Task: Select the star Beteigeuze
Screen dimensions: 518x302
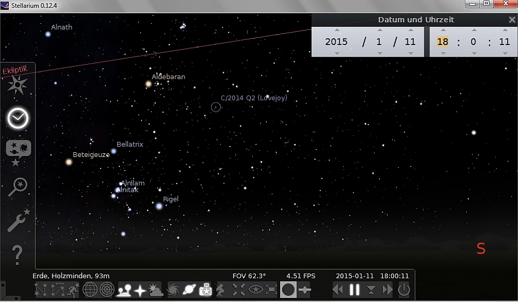Action: click(x=69, y=162)
